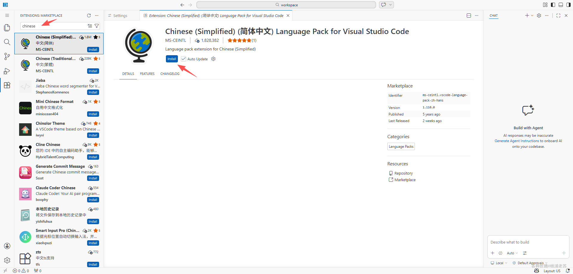Install the Chinese Simplified language pack
Viewport: 573px width, 274px height.
pyautogui.click(x=172, y=59)
